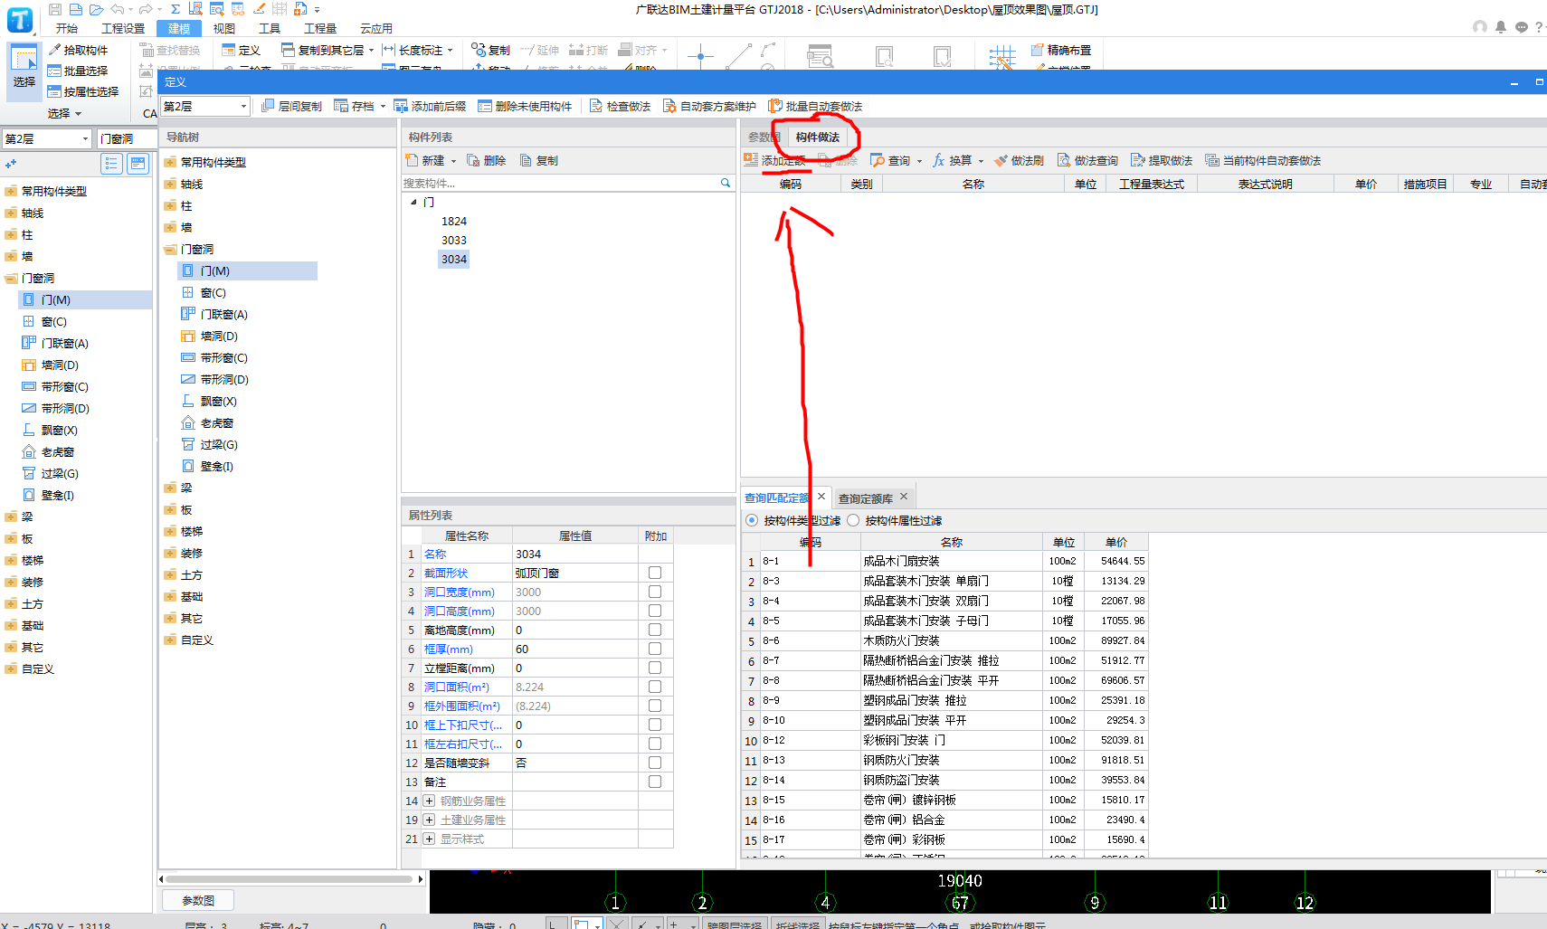
Task: Click 删除 in the component list toolbar
Action: pos(486,160)
